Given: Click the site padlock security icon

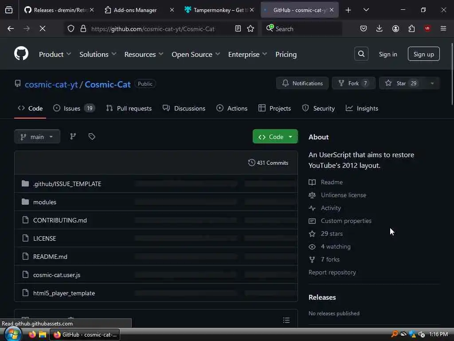Looking at the screenshot, I should 83,28.
